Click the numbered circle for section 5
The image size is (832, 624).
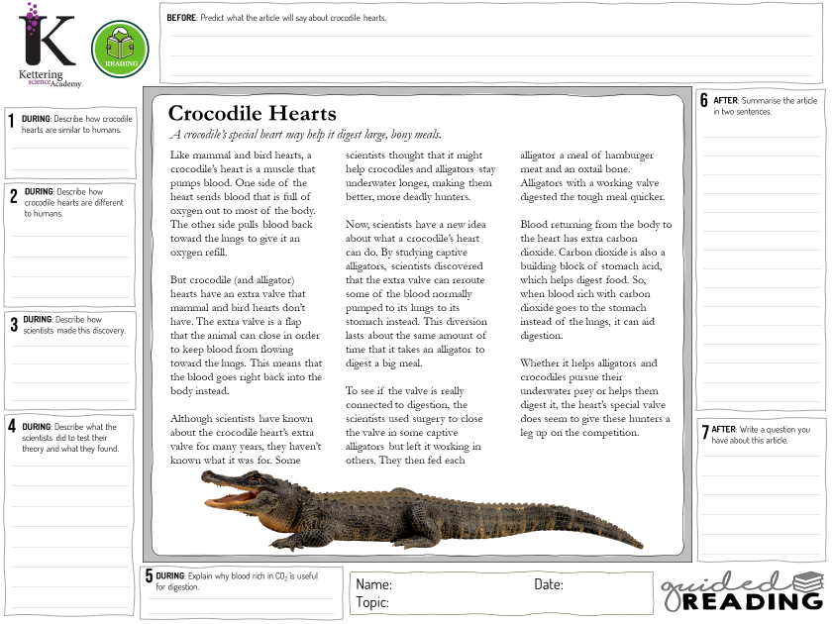pos(147,576)
